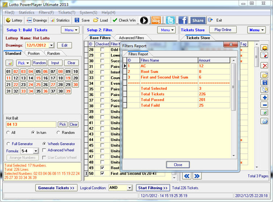Select number ball 39

point(68,91)
